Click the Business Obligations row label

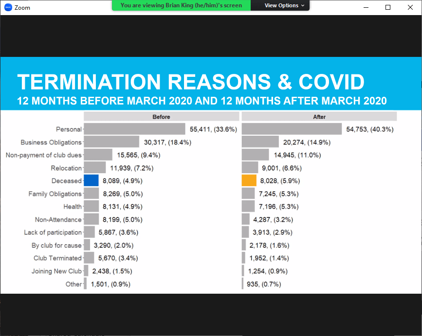tap(51, 142)
